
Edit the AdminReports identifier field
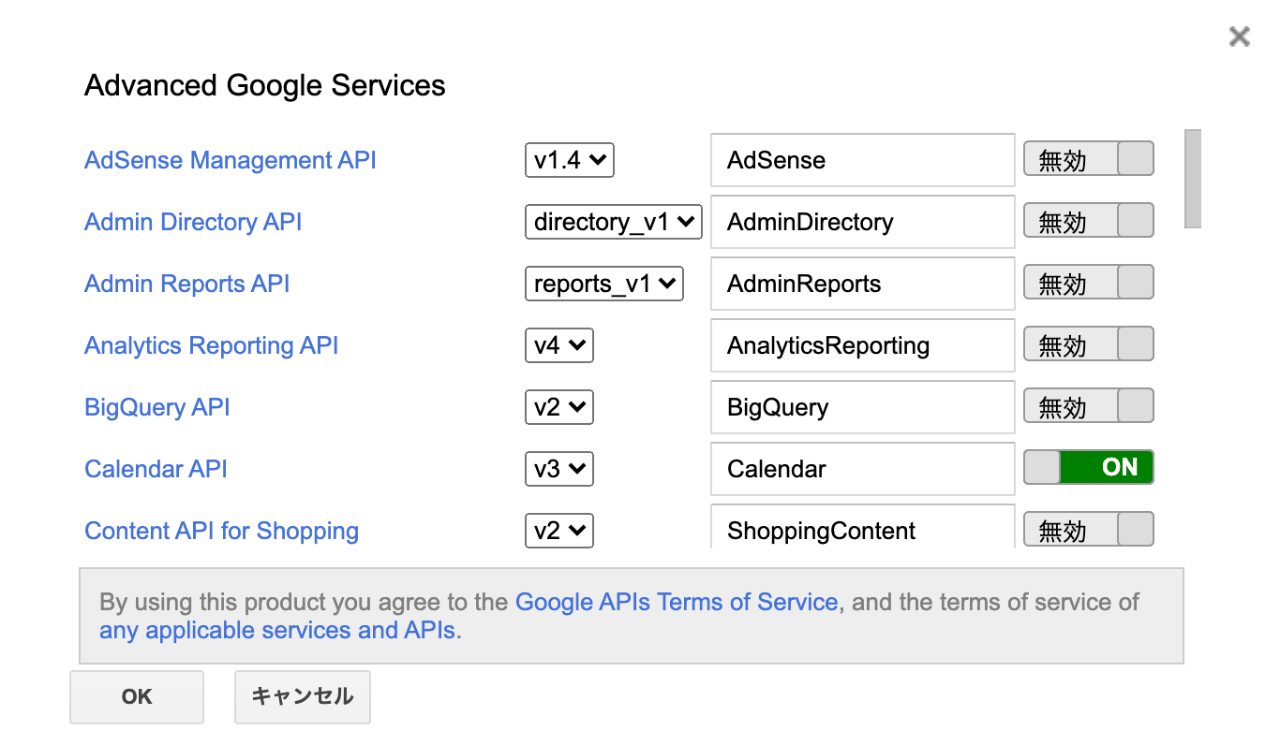click(x=862, y=284)
